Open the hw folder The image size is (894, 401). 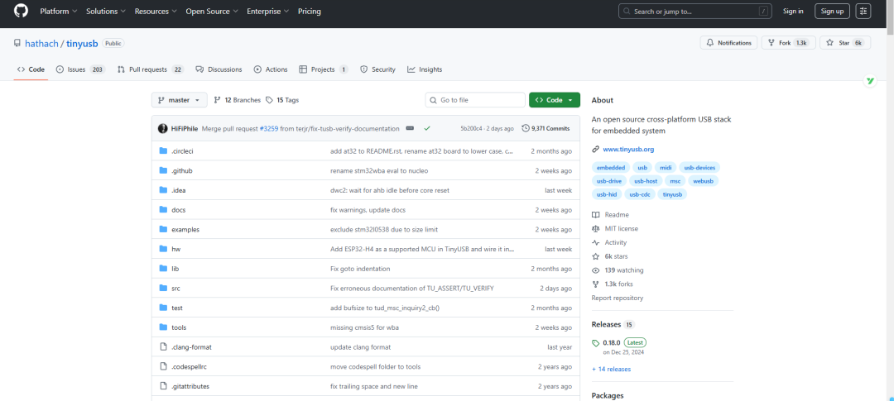pos(176,249)
